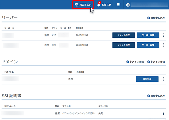
Task: Click X20 row expiry date 2050/12/31
Action: 82,45
